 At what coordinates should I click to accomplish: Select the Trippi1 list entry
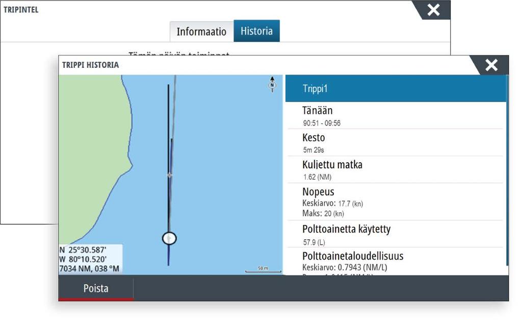(396, 89)
